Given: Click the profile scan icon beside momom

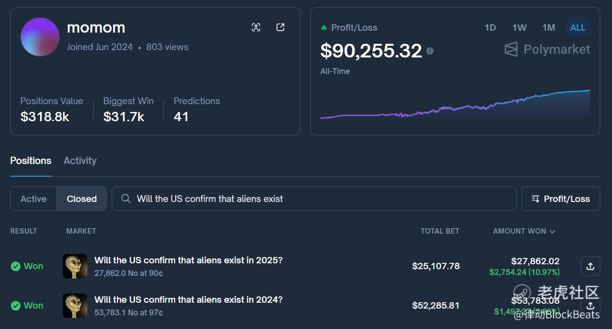Looking at the screenshot, I should pos(256,27).
